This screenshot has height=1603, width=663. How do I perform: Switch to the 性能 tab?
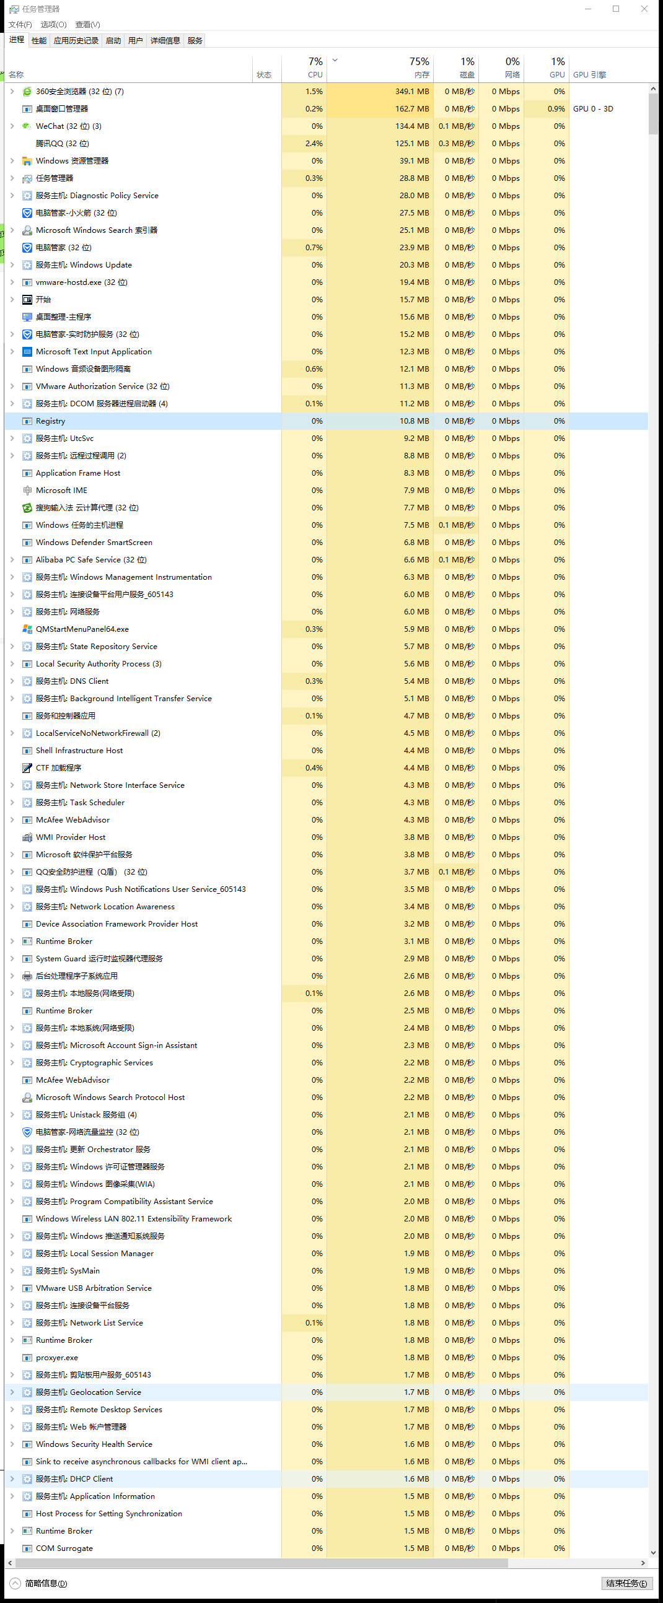click(x=39, y=40)
